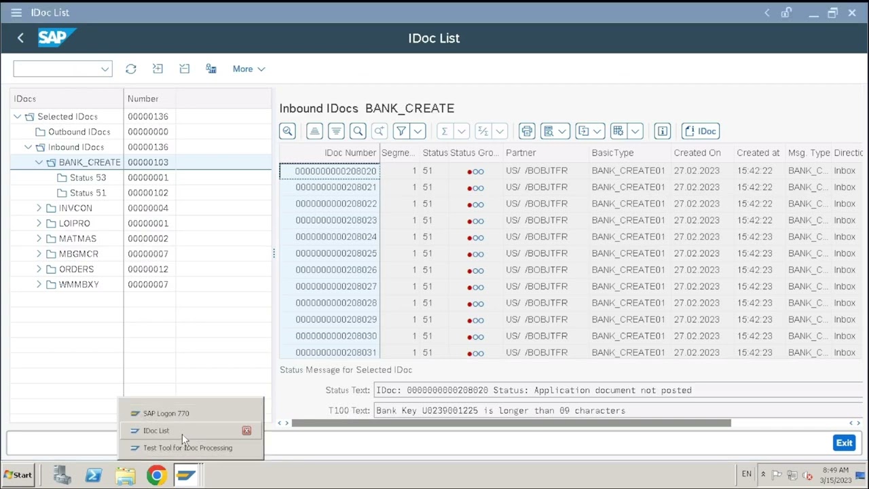Click the Print icon in grid toolbar

click(x=527, y=131)
